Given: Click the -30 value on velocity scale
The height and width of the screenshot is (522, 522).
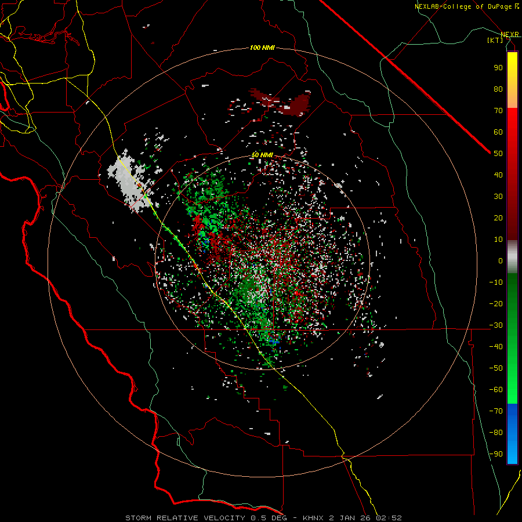Looking at the screenshot, I should (x=496, y=325).
